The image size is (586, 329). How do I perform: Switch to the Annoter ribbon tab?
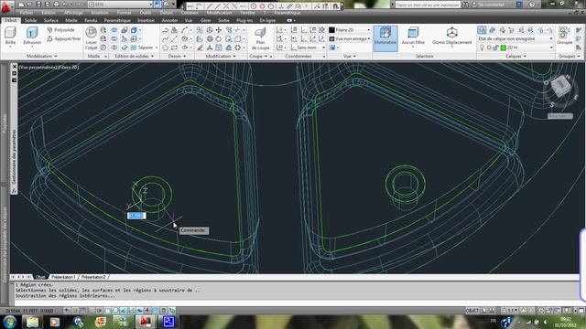[169, 20]
